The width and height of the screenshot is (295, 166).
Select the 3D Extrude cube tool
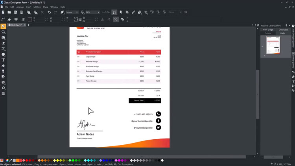click(x=3, y=83)
